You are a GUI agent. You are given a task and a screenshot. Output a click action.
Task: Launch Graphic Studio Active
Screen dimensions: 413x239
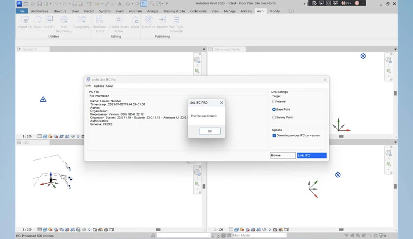click(119, 24)
